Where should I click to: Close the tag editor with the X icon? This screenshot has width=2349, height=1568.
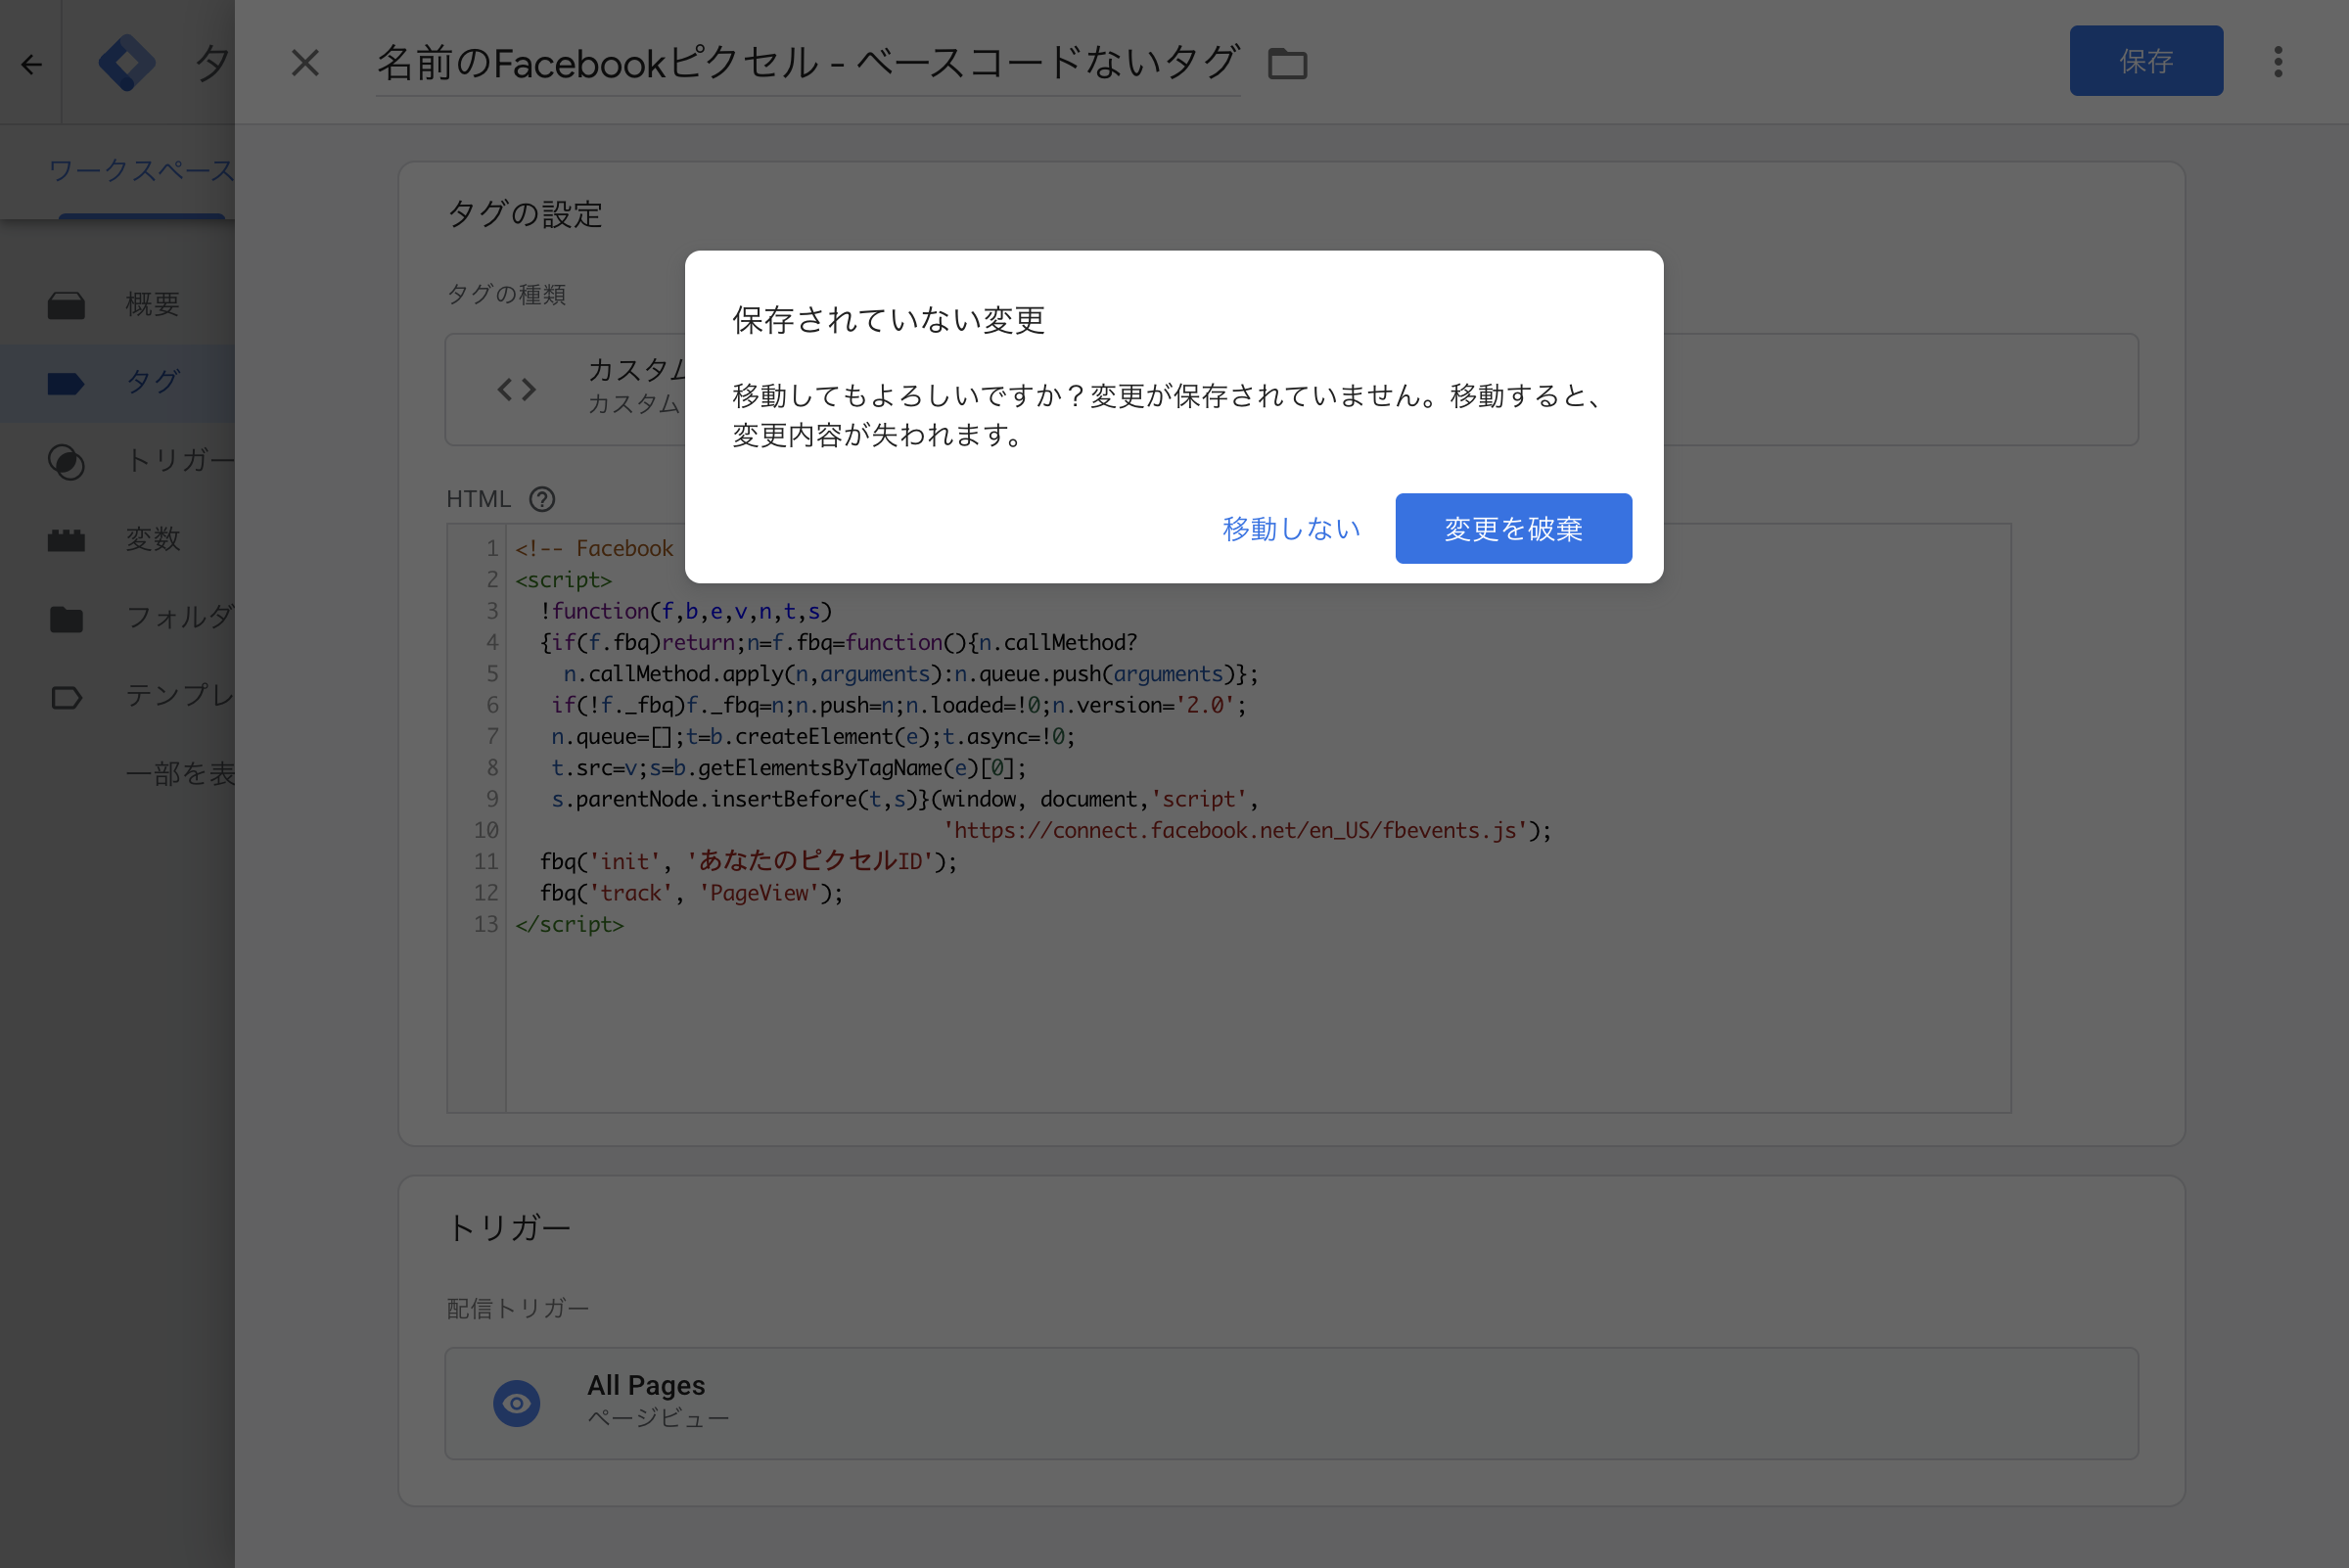point(305,63)
